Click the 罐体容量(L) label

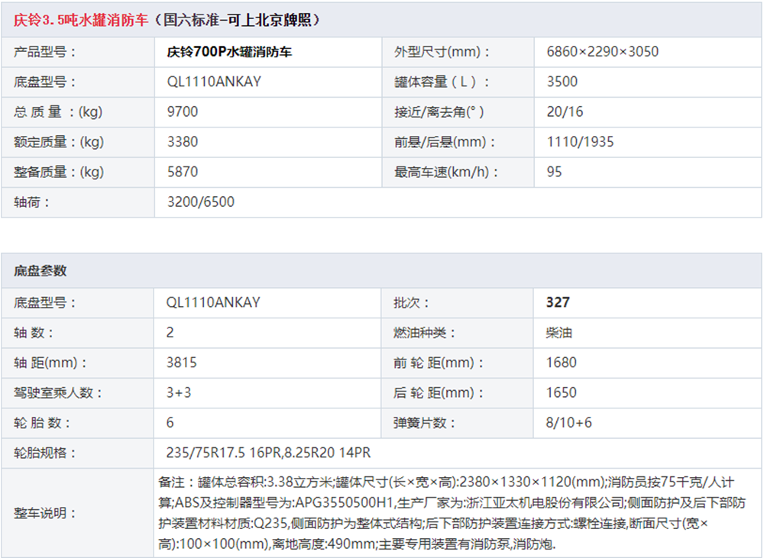[x=442, y=82]
